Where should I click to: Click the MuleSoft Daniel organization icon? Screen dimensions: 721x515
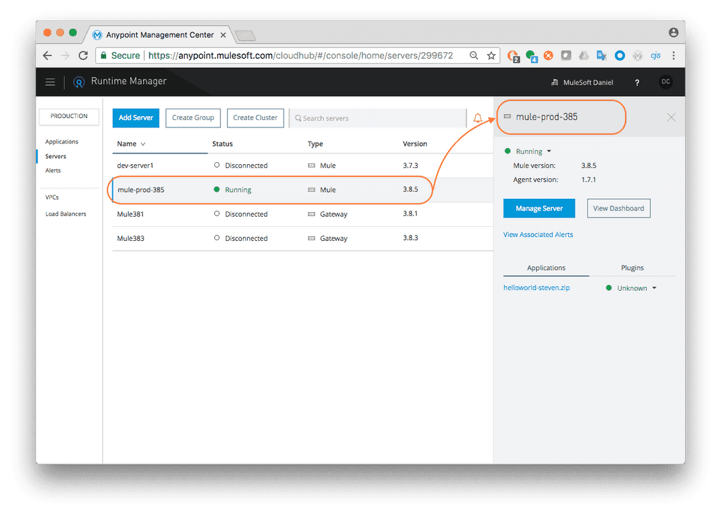point(555,82)
